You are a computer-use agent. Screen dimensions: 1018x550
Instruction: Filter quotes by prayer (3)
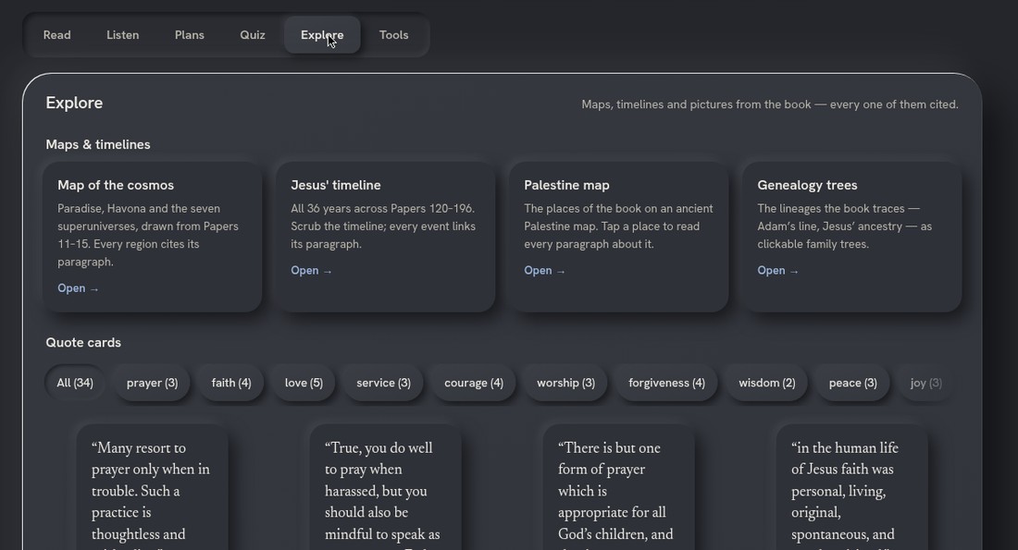[152, 383]
